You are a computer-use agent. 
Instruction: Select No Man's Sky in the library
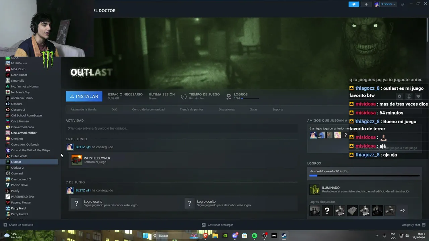coord(20,92)
